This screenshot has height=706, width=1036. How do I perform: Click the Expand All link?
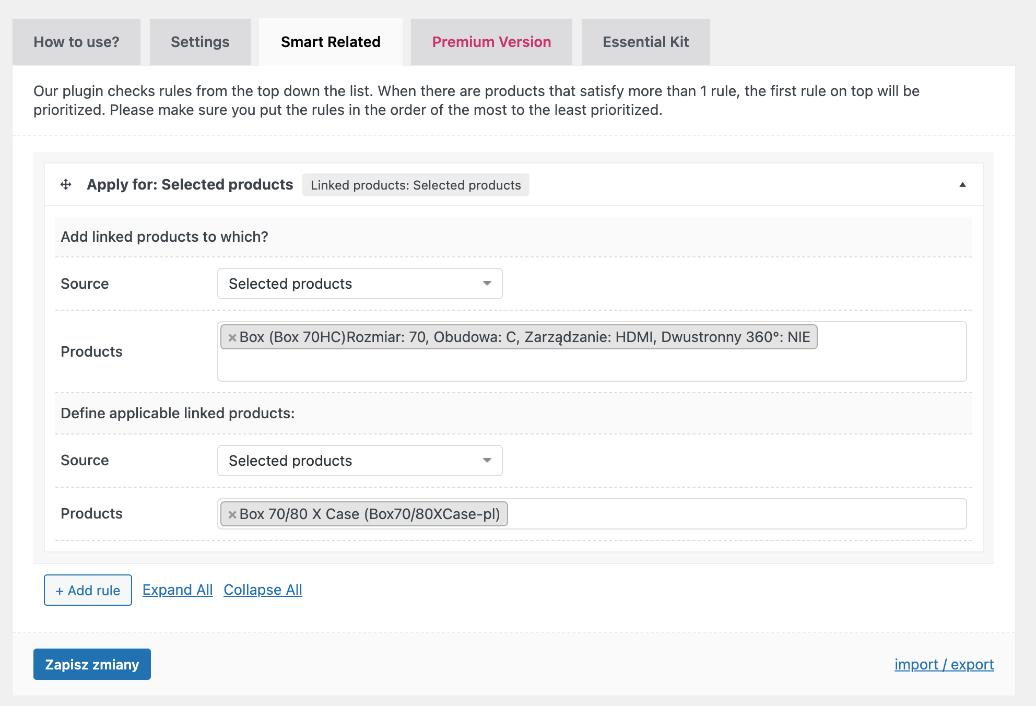coord(178,590)
